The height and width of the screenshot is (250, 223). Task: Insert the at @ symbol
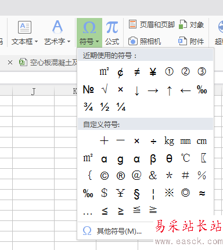[x=136, y=176]
